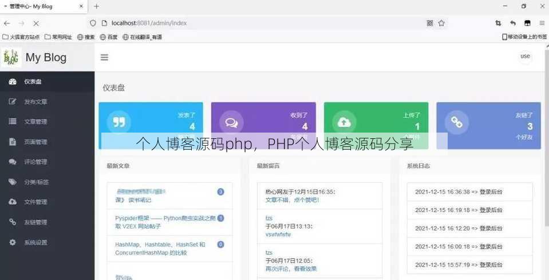This screenshot has width=549, height=280.
Task: Stop page loading with the X button
Action: point(35,23)
